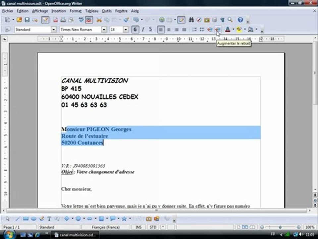Justify the paragraph
The height and width of the screenshot is (239, 318).
coord(184,30)
